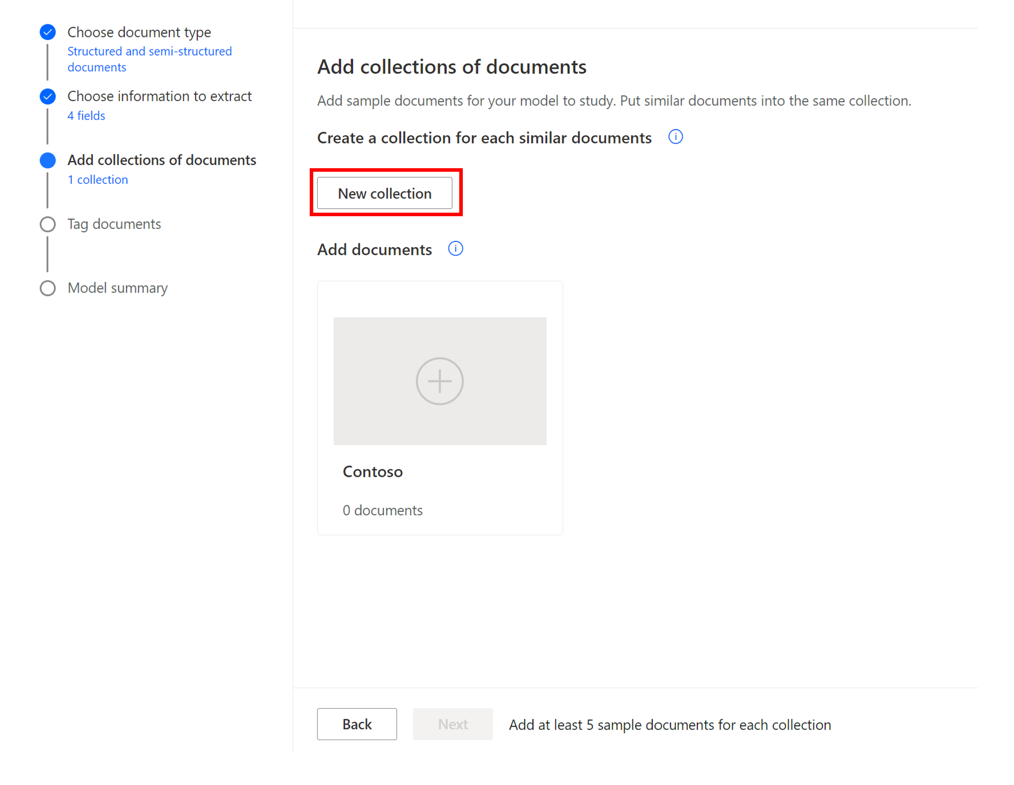Image resolution: width=1014 pixels, height=785 pixels.
Task: Click the empty circle for Tag documents step
Action: point(47,224)
